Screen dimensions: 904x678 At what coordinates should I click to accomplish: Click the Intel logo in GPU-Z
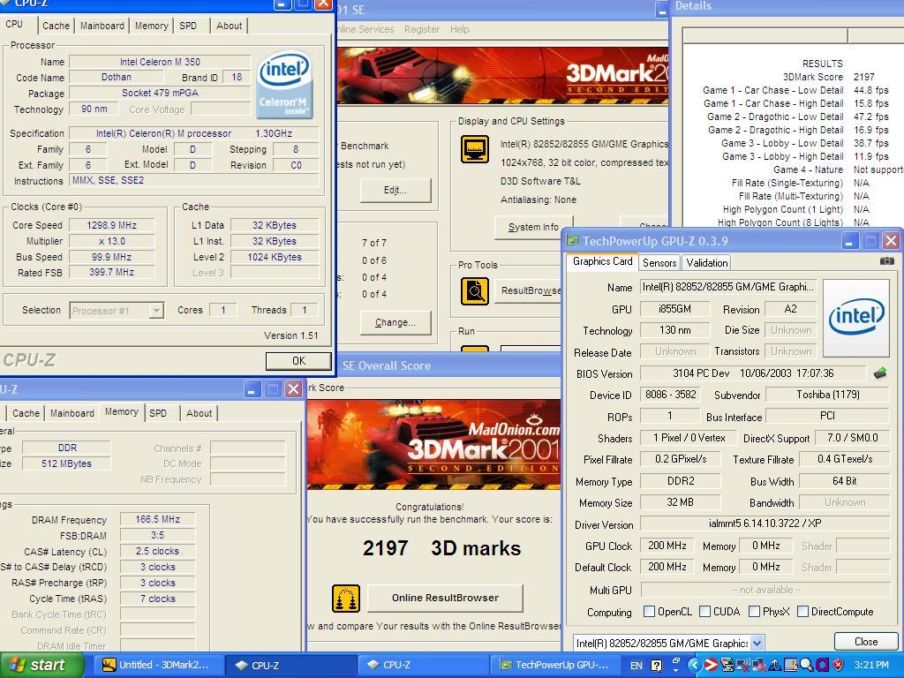pyautogui.click(x=856, y=318)
